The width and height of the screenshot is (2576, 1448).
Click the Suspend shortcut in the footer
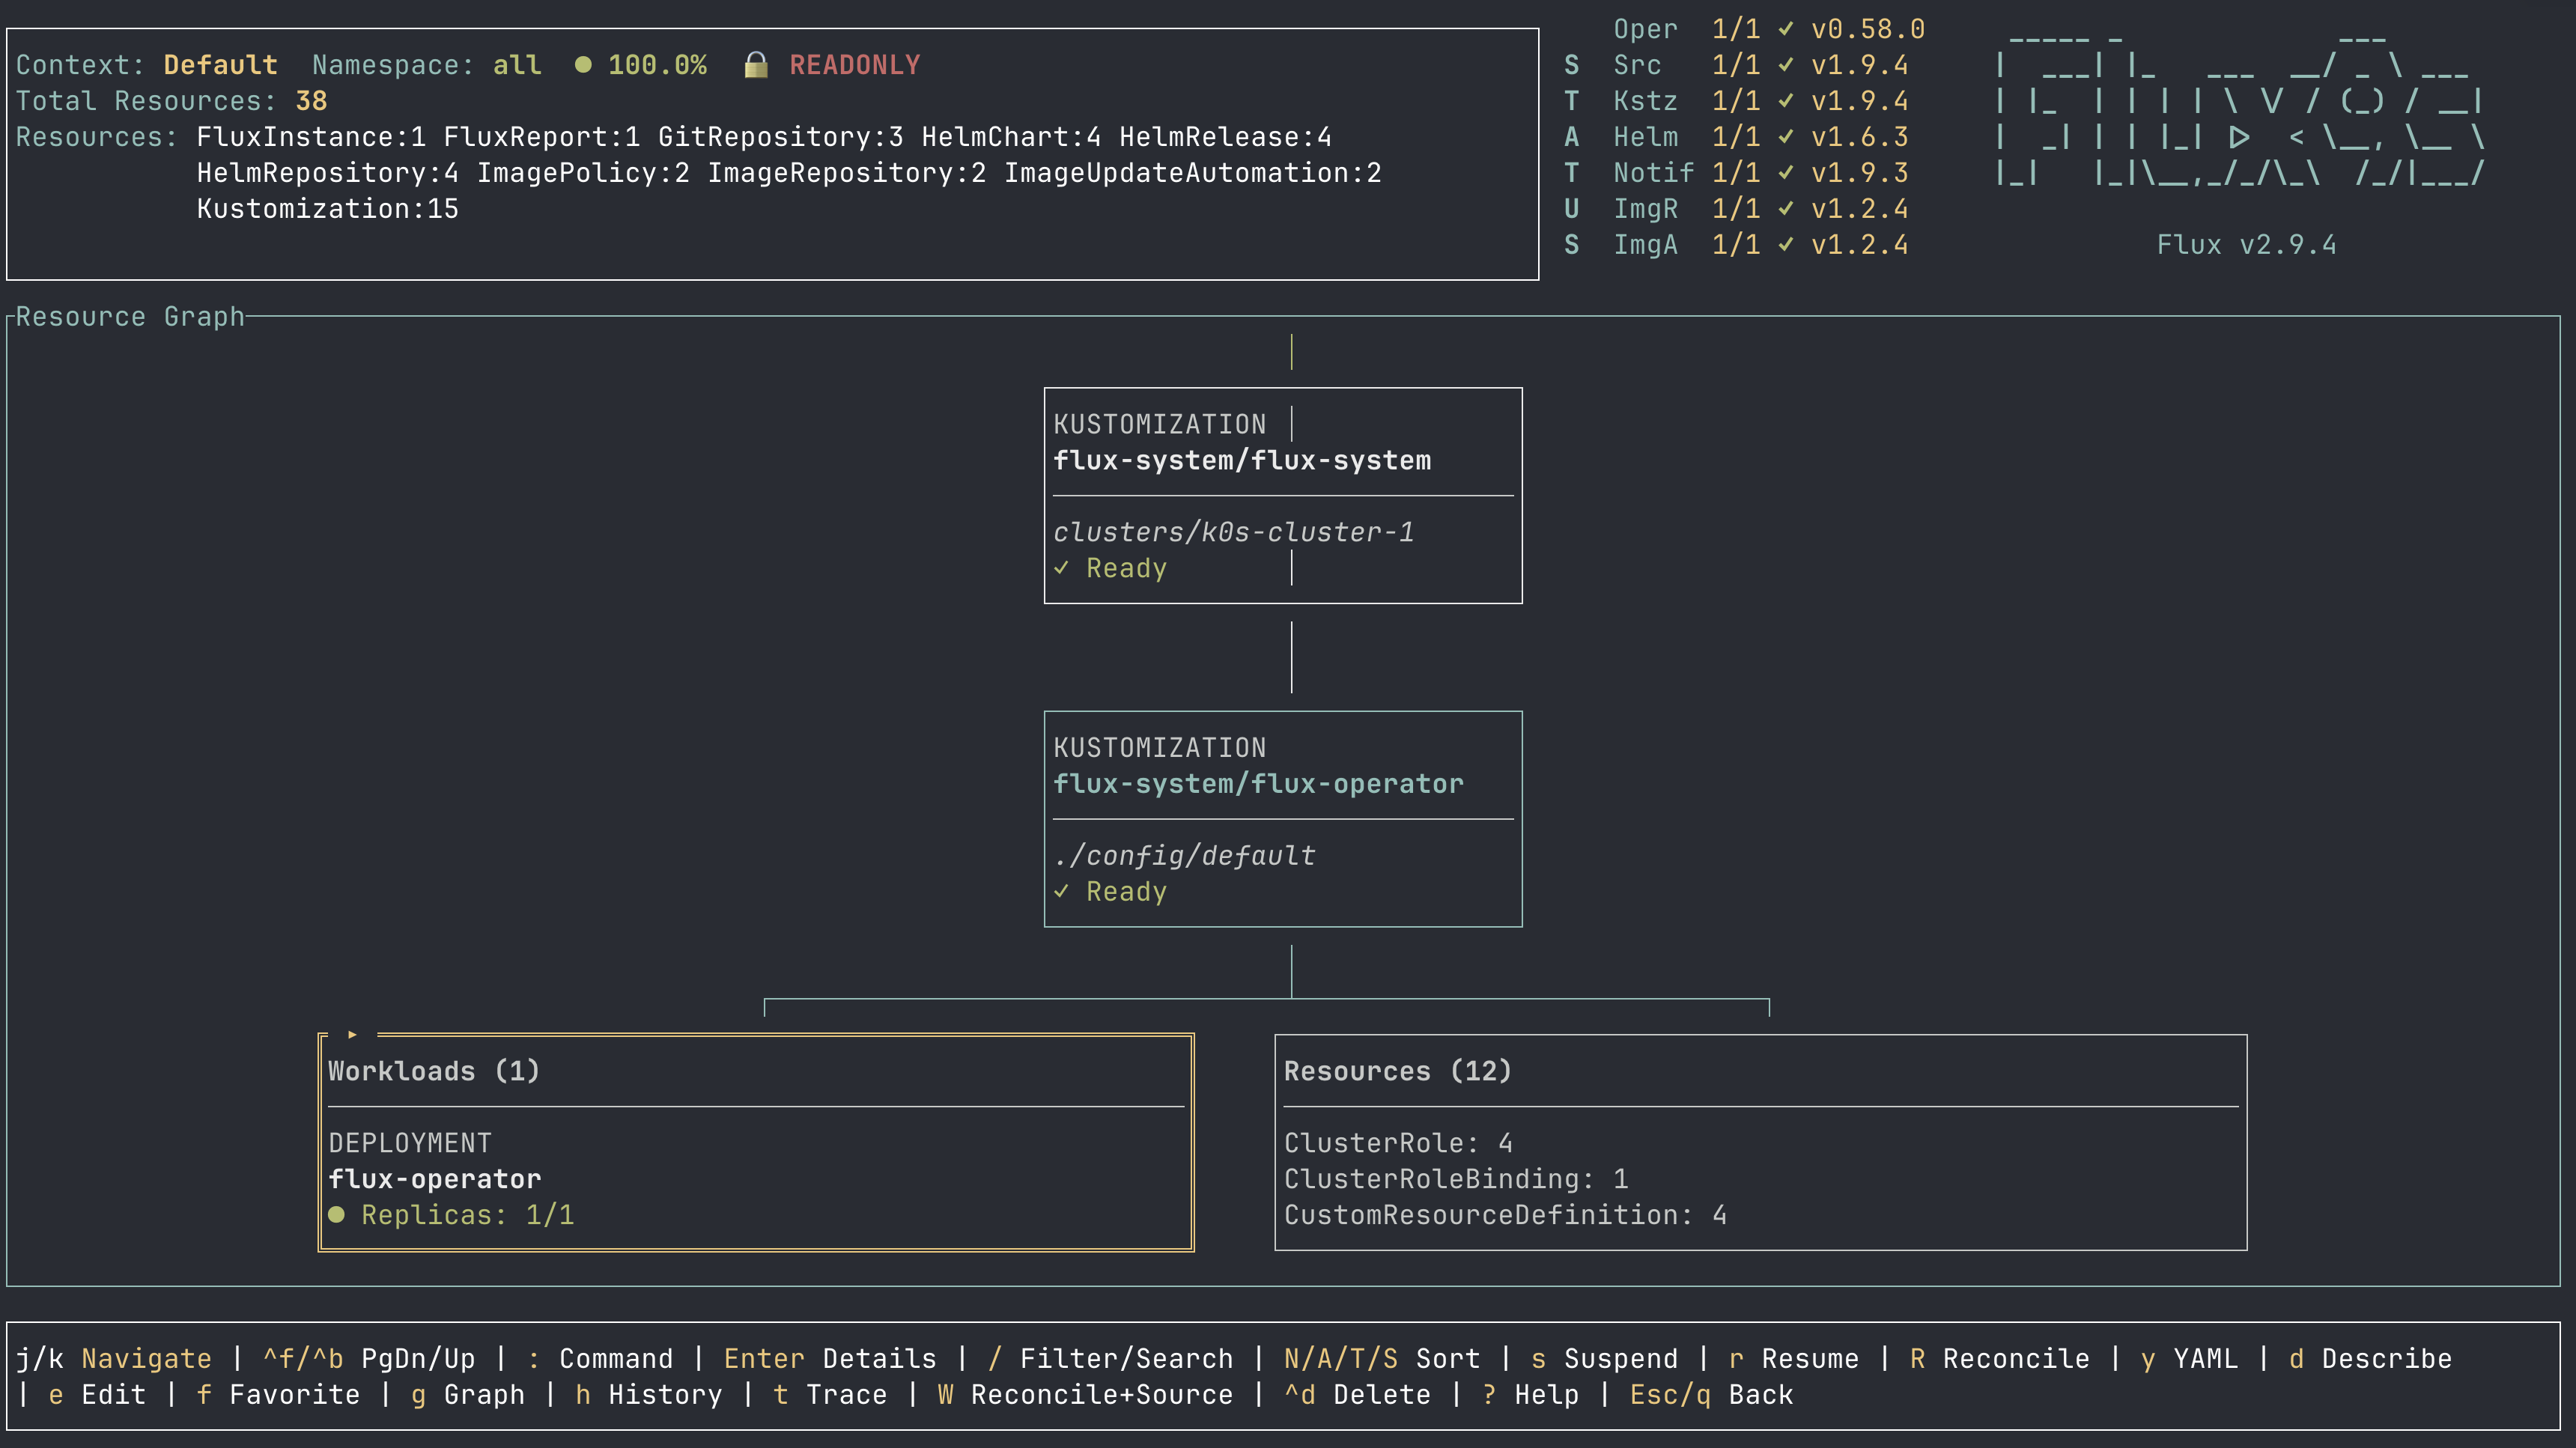coord(1604,1359)
